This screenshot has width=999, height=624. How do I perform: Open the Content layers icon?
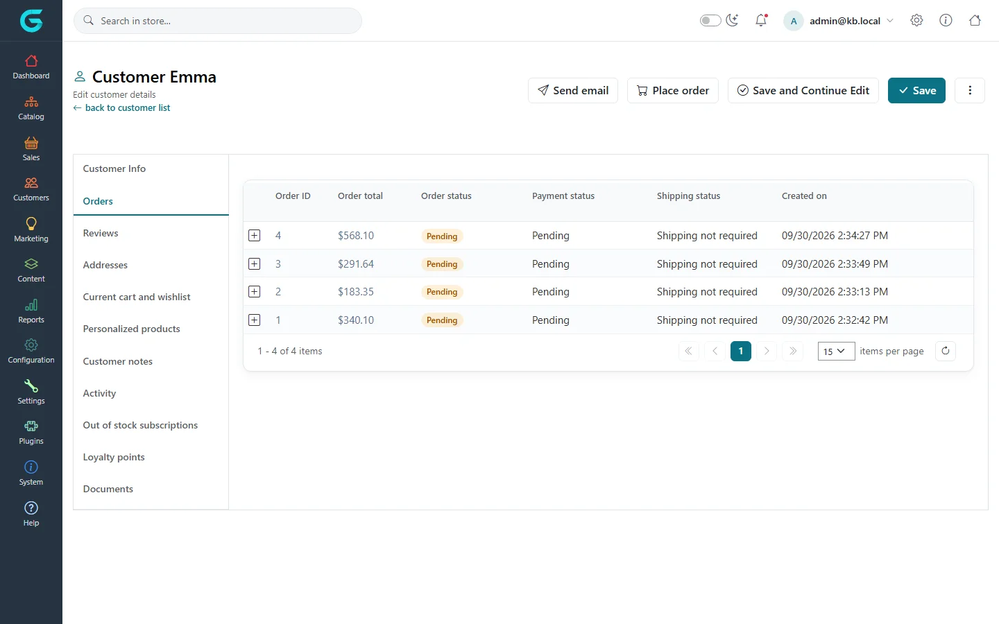tap(31, 264)
